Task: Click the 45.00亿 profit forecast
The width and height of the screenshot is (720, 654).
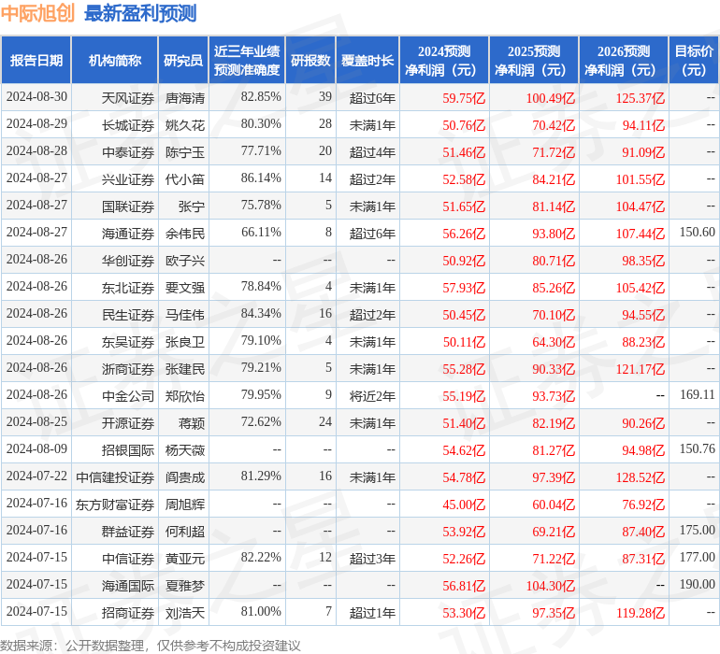Action: pyautogui.click(x=464, y=504)
